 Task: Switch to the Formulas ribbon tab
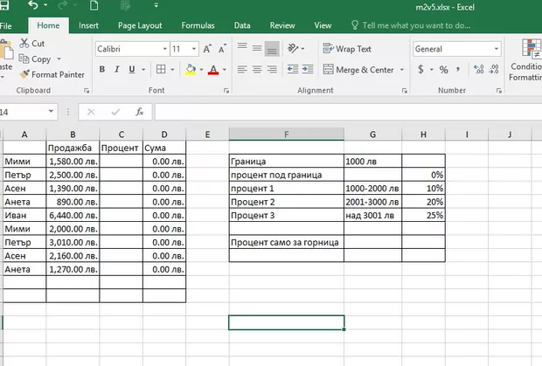tap(198, 25)
